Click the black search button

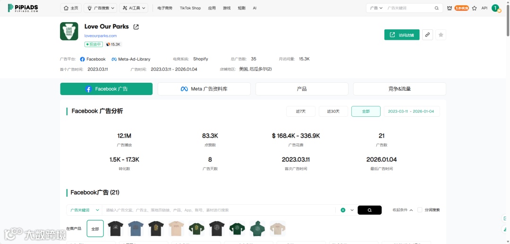click(x=369, y=210)
